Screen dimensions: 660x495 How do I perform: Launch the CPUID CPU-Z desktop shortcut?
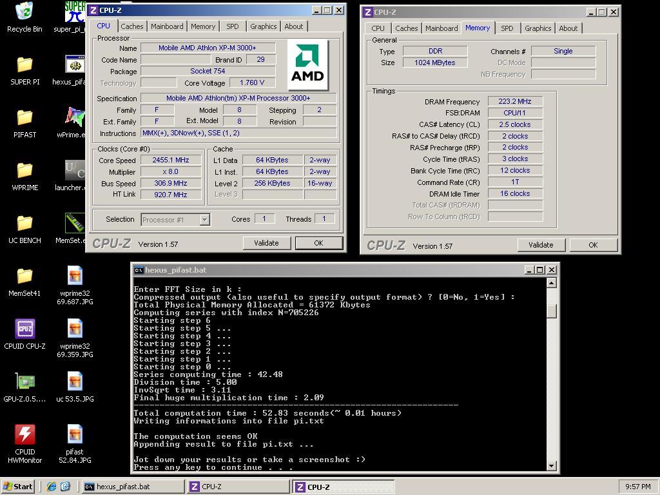[x=24, y=335]
